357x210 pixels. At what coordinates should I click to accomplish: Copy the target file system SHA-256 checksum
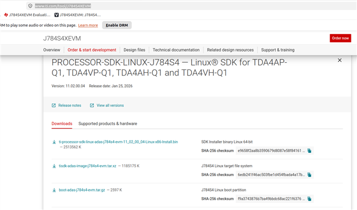coord(309,175)
